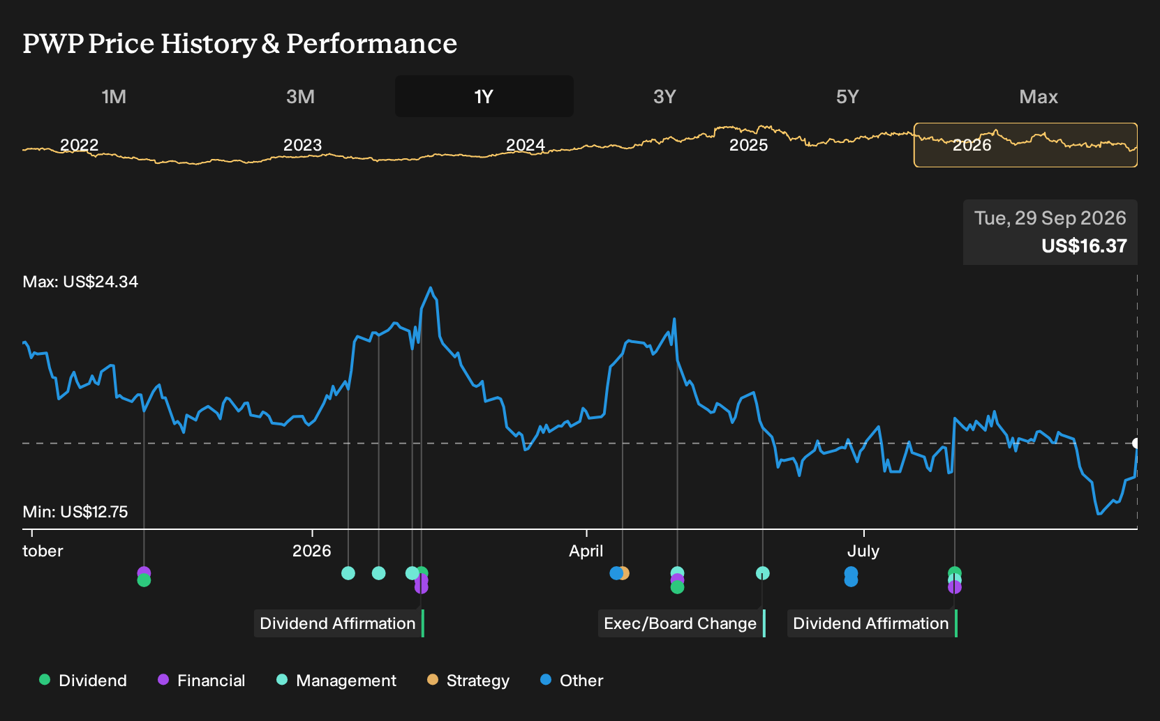Image resolution: width=1160 pixels, height=721 pixels.
Task: Click the third teal Management marker after 2026
Action: tap(412, 573)
